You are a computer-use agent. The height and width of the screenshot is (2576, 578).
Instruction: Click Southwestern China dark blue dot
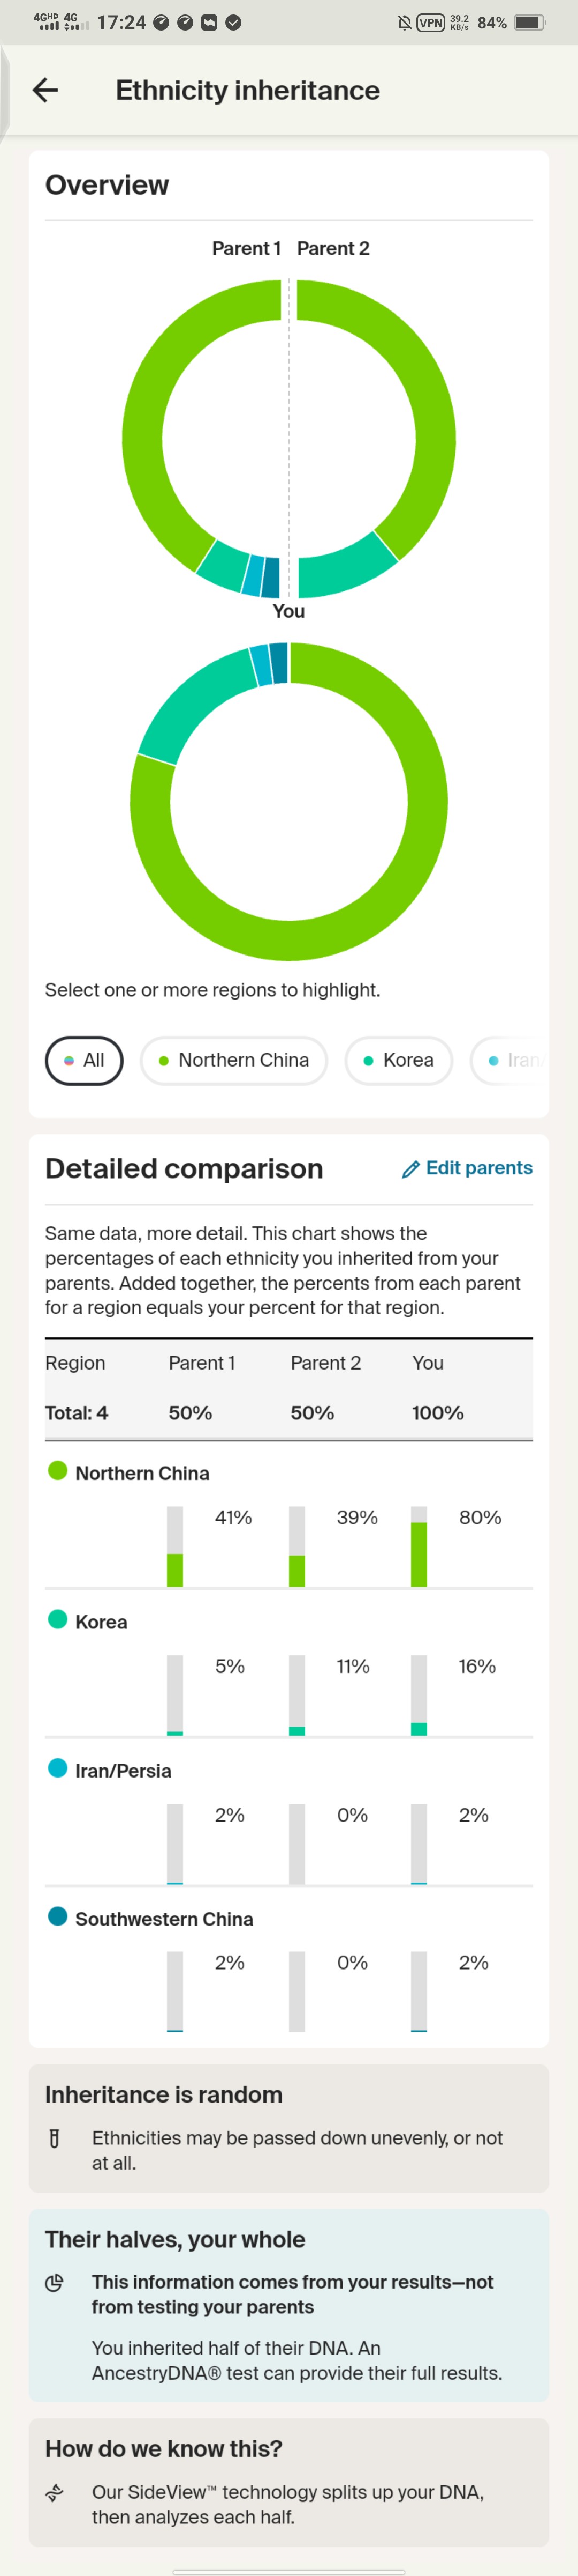click(58, 1916)
